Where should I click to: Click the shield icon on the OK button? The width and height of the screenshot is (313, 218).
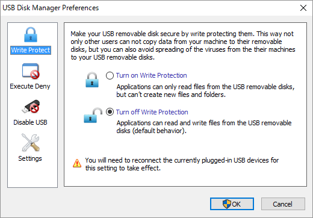tap(227, 204)
